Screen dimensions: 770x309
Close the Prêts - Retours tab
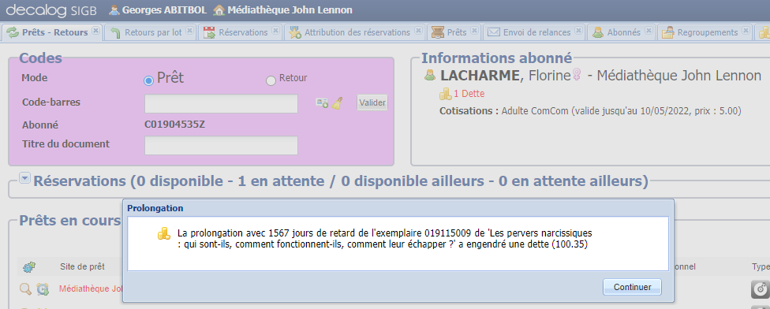click(x=95, y=31)
